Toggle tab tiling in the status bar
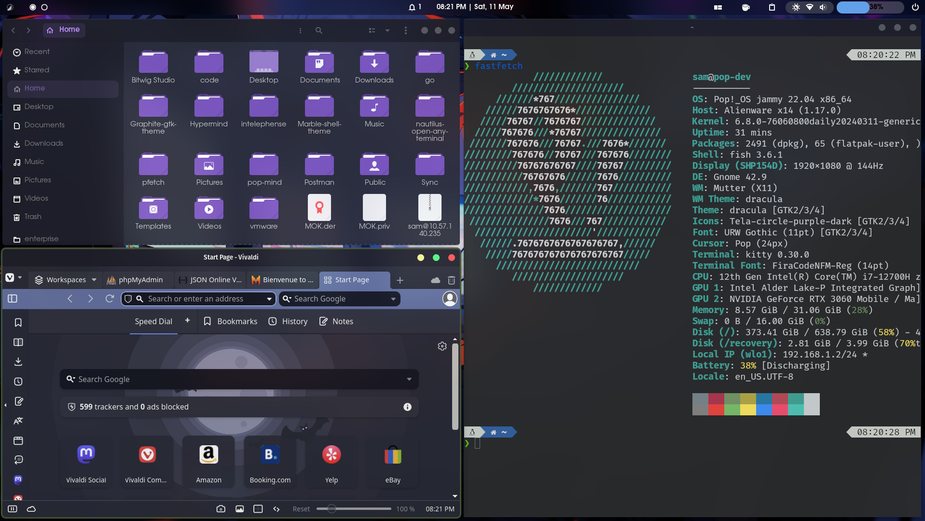 pos(259,508)
